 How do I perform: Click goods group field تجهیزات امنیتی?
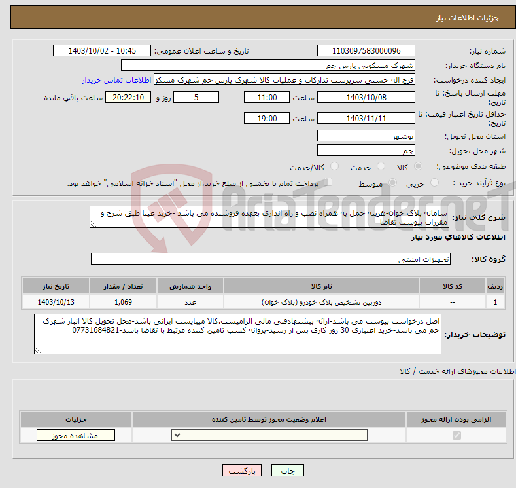click(x=271, y=259)
